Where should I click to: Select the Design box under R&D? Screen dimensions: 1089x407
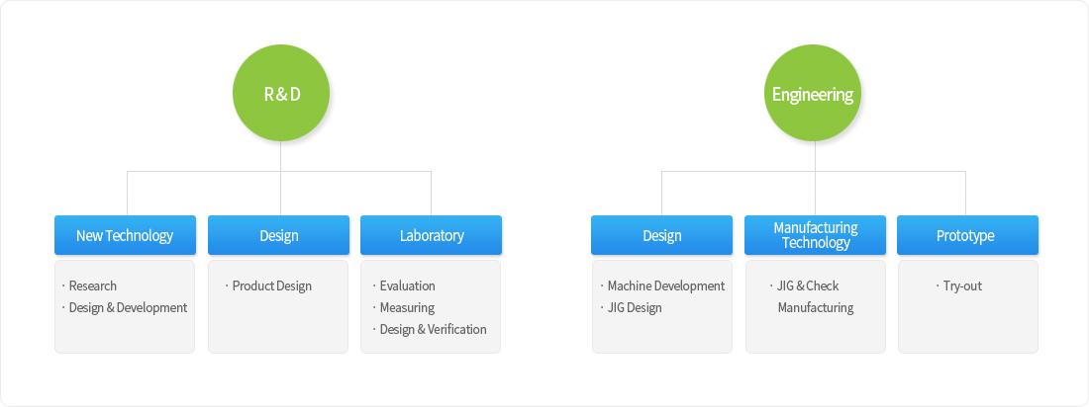(278, 235)
